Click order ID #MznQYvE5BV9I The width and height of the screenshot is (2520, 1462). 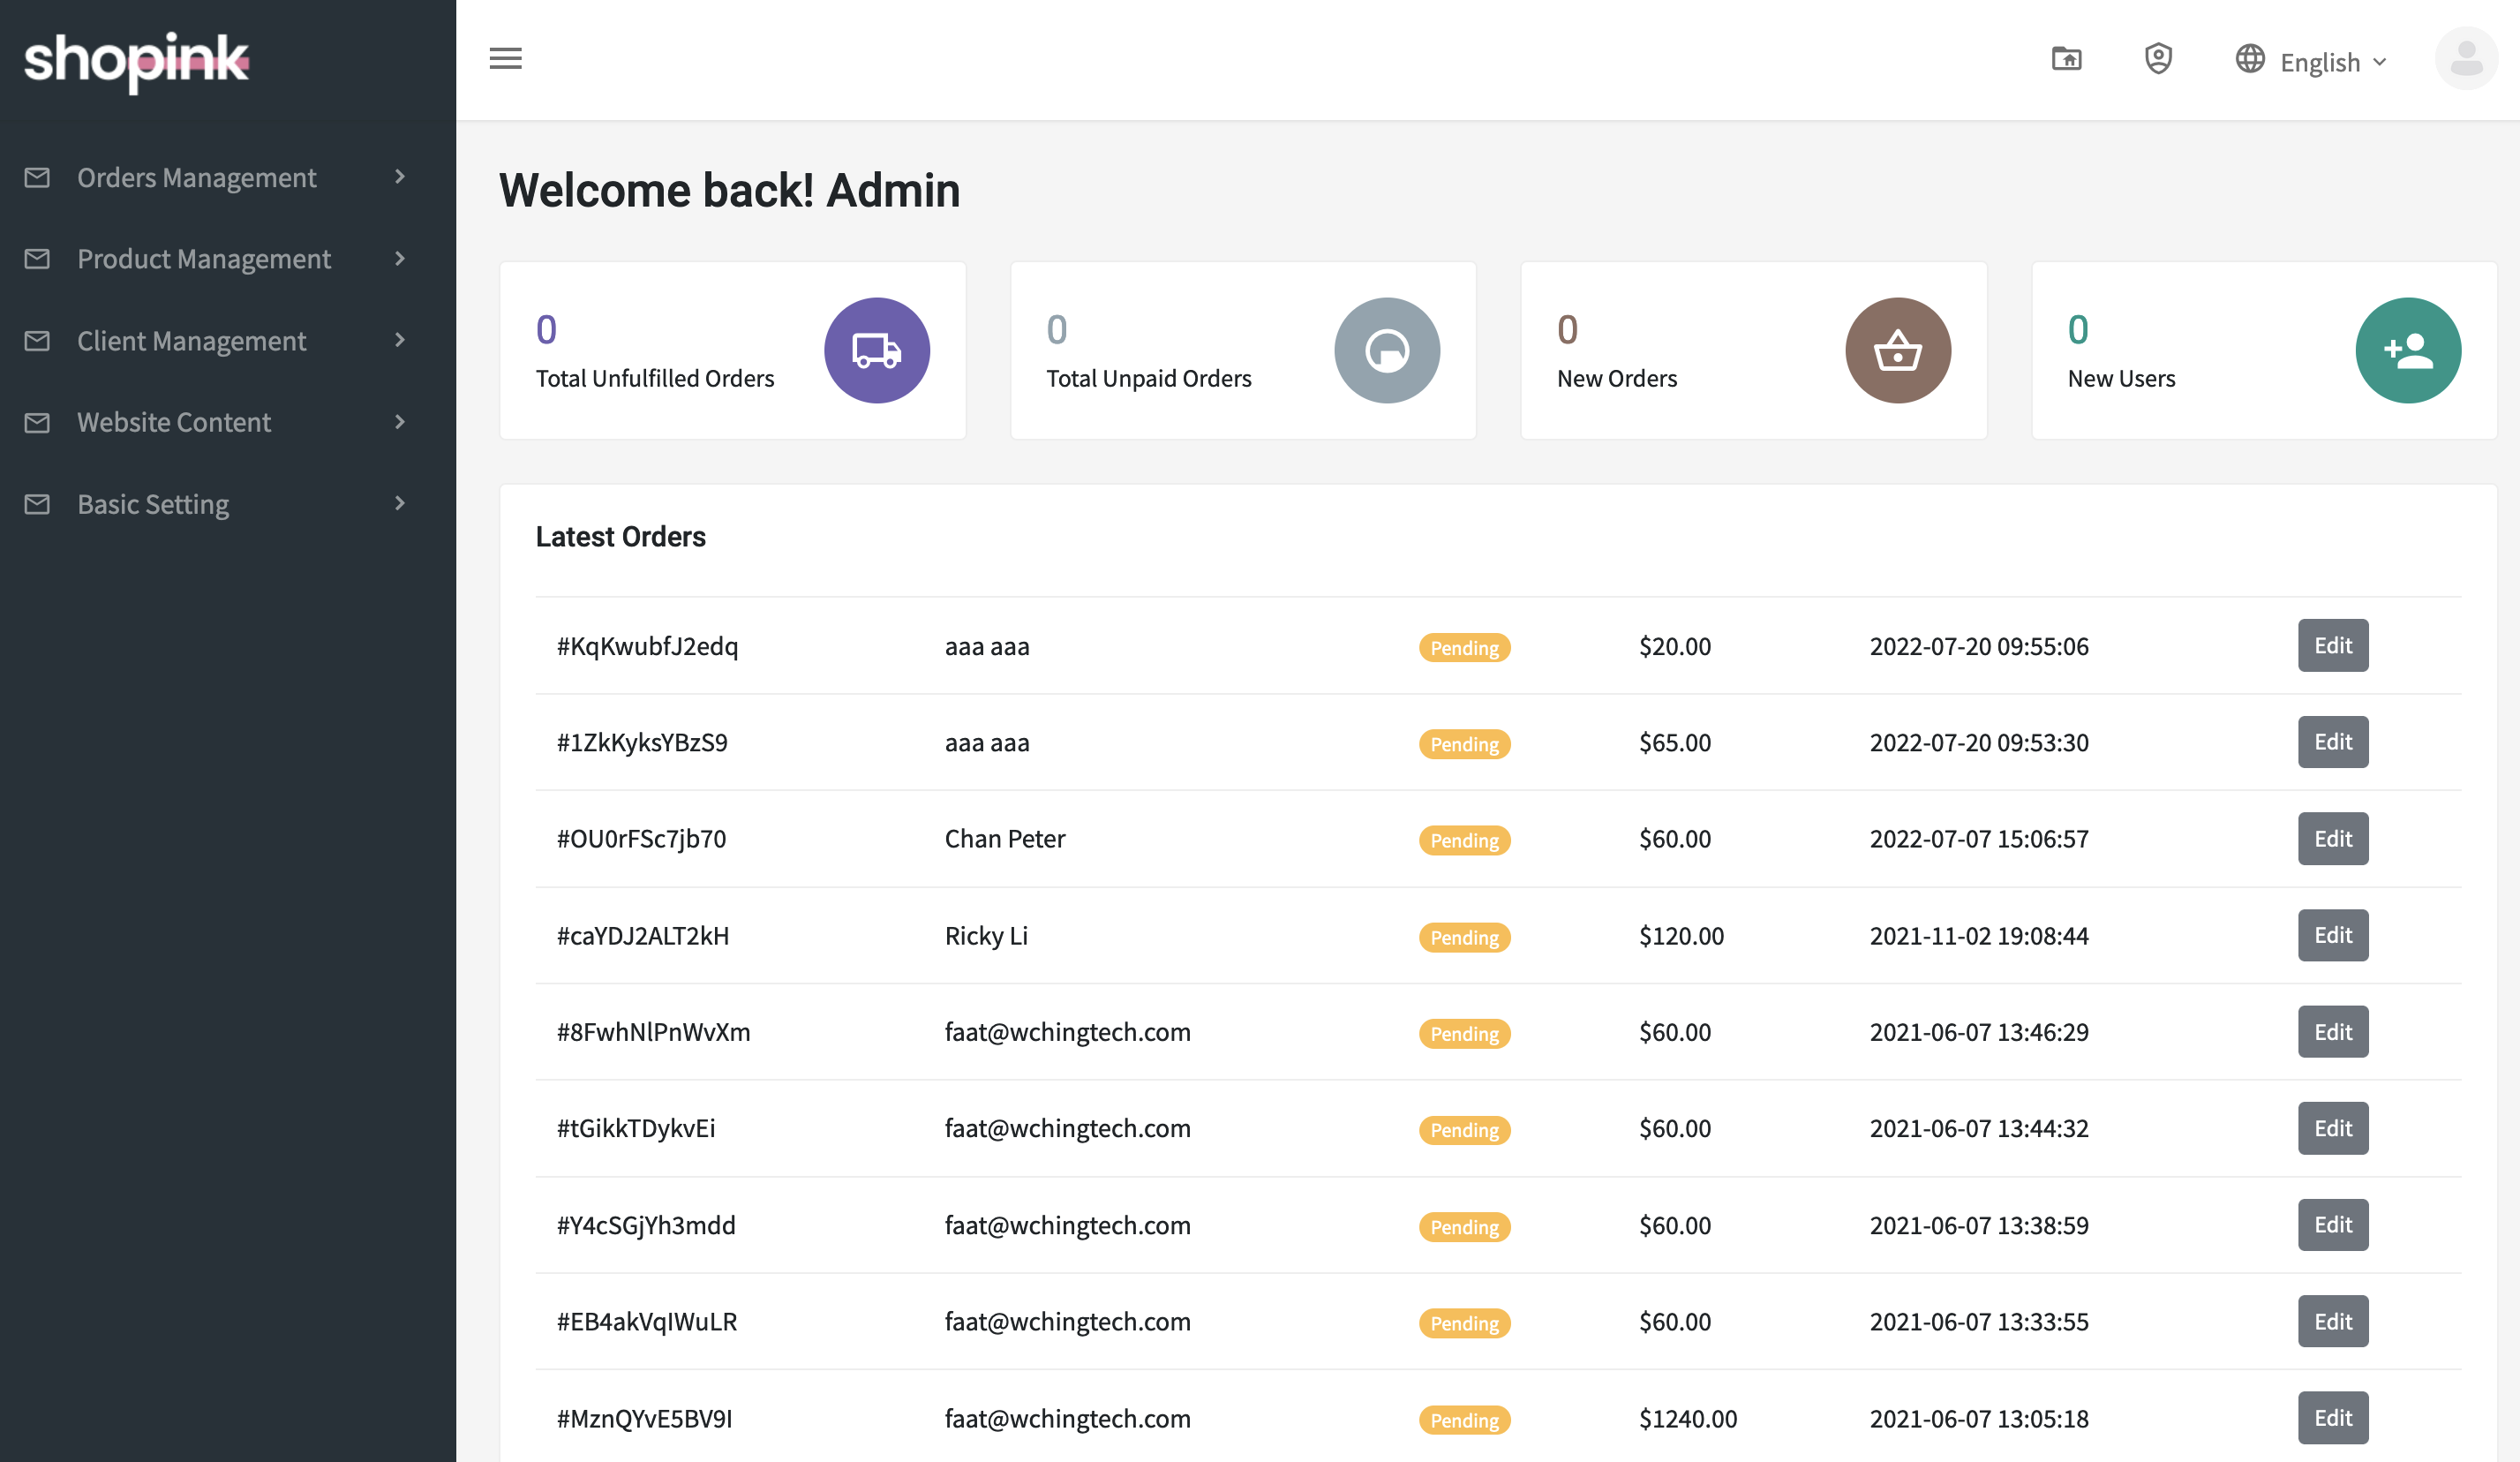(x=644, y=1419)
